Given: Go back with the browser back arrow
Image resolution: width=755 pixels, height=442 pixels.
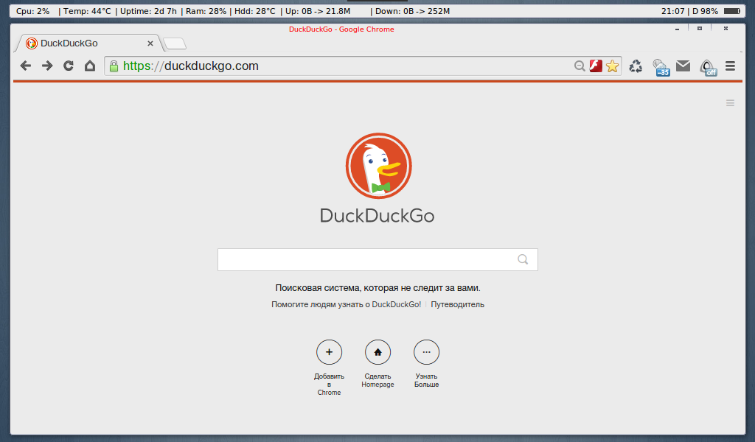Looking at the screenshot, I should click(x=26, y=66).
